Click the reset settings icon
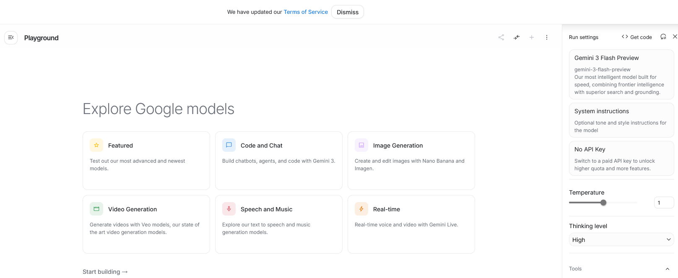The image size is (678, 278). (x=663, y=37)
